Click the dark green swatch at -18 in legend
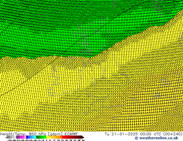Viewport: 183px width, 141px height. 37,137
